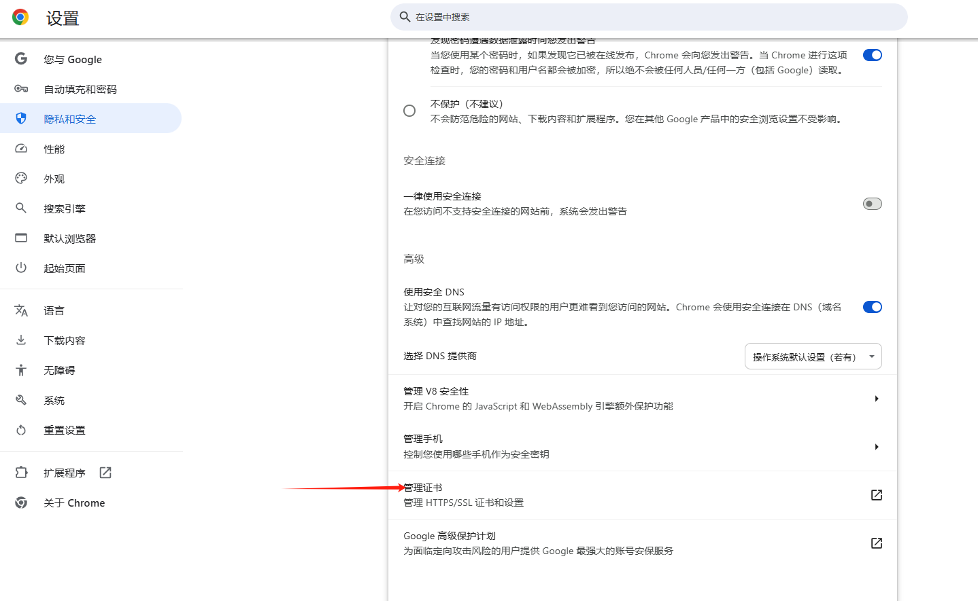The height and width of the screenshot is (601, 978).
Task: Enable the 一律使用安全连接 toggle
Action: (873, 204)
